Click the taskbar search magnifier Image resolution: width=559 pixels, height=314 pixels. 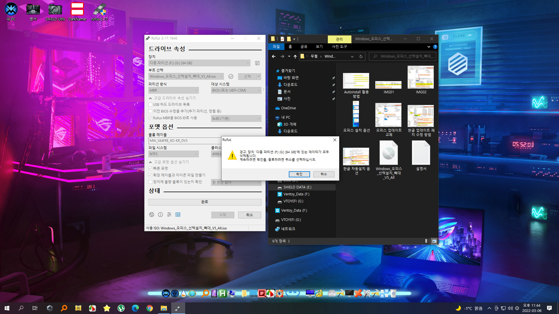[21, 308]
